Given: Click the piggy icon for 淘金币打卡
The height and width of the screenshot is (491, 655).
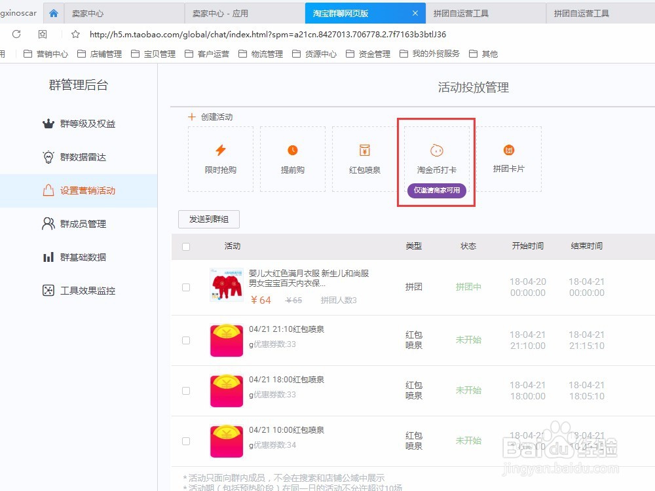Looking at the screenshot, I should [436, 150].
